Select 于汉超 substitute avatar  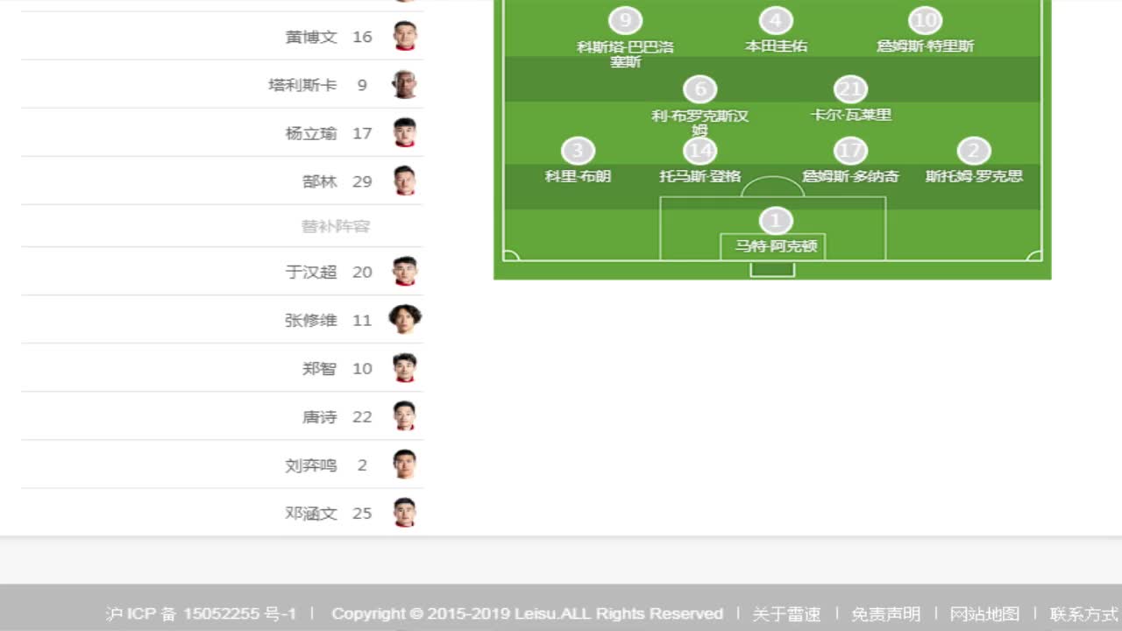pyautogui.click(x=404, y=272)
